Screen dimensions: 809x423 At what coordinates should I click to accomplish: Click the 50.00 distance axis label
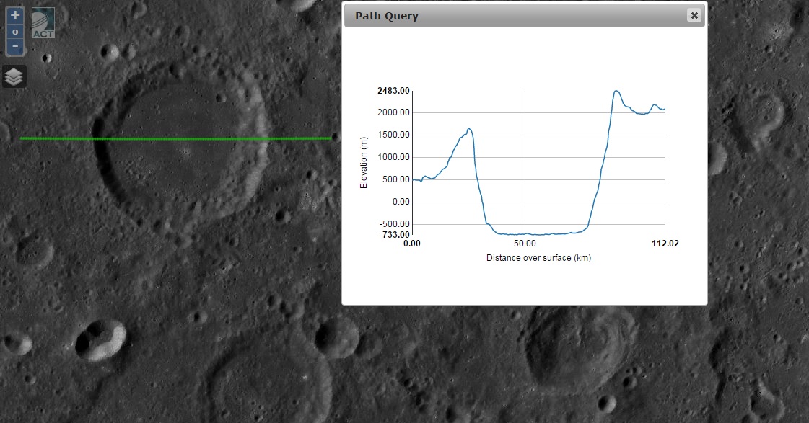(x=525, y=244)
